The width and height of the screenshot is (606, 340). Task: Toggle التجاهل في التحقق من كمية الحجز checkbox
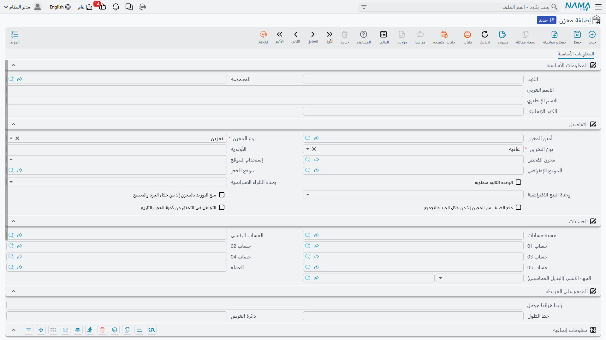point(222,207)
